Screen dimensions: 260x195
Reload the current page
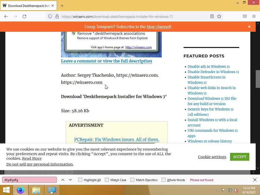(x=24, y=17)
